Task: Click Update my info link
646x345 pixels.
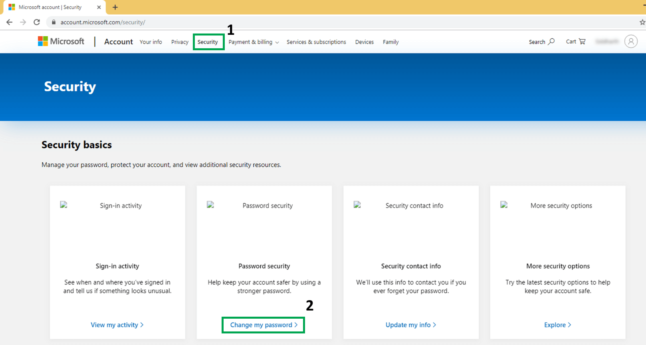Action: 410,325
